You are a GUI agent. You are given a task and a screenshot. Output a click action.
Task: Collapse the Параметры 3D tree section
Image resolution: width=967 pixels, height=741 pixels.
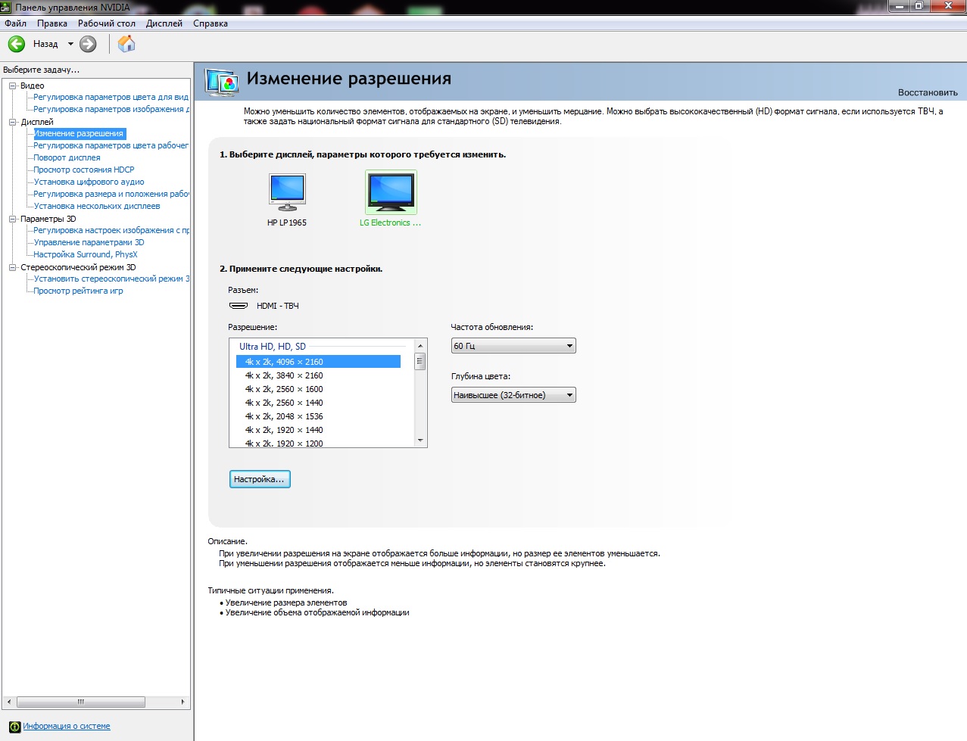tap(13, 219)
